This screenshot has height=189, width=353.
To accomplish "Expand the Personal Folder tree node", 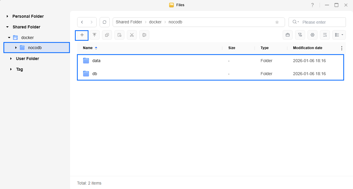I will pyautogui.click(x=7, y=17).
